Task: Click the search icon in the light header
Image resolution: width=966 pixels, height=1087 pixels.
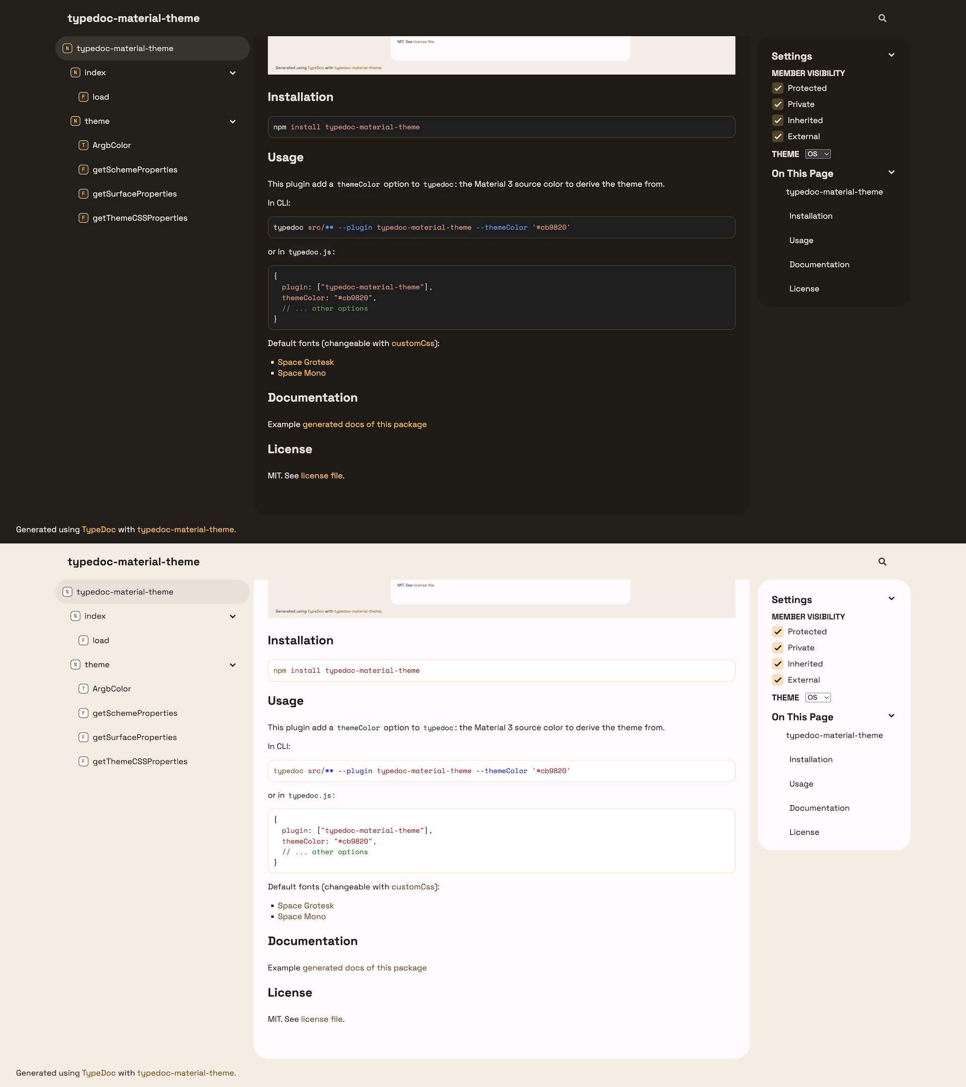Action: [x=882, y=562]
